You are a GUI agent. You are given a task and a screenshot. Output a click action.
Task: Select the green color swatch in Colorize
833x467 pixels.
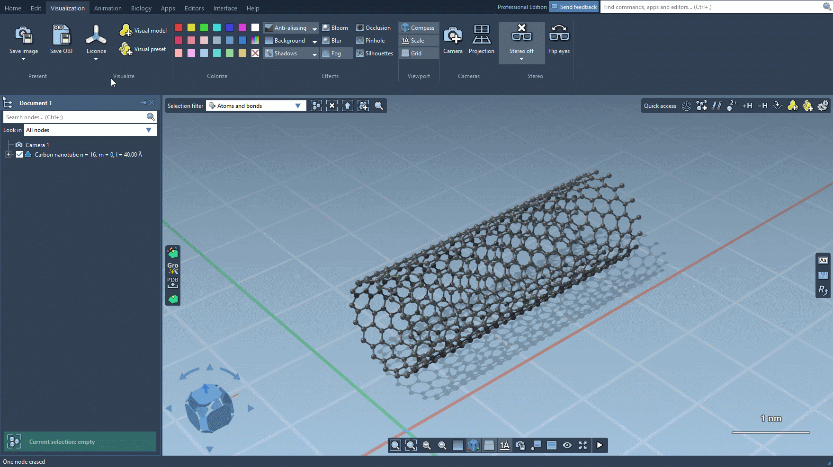204,27
